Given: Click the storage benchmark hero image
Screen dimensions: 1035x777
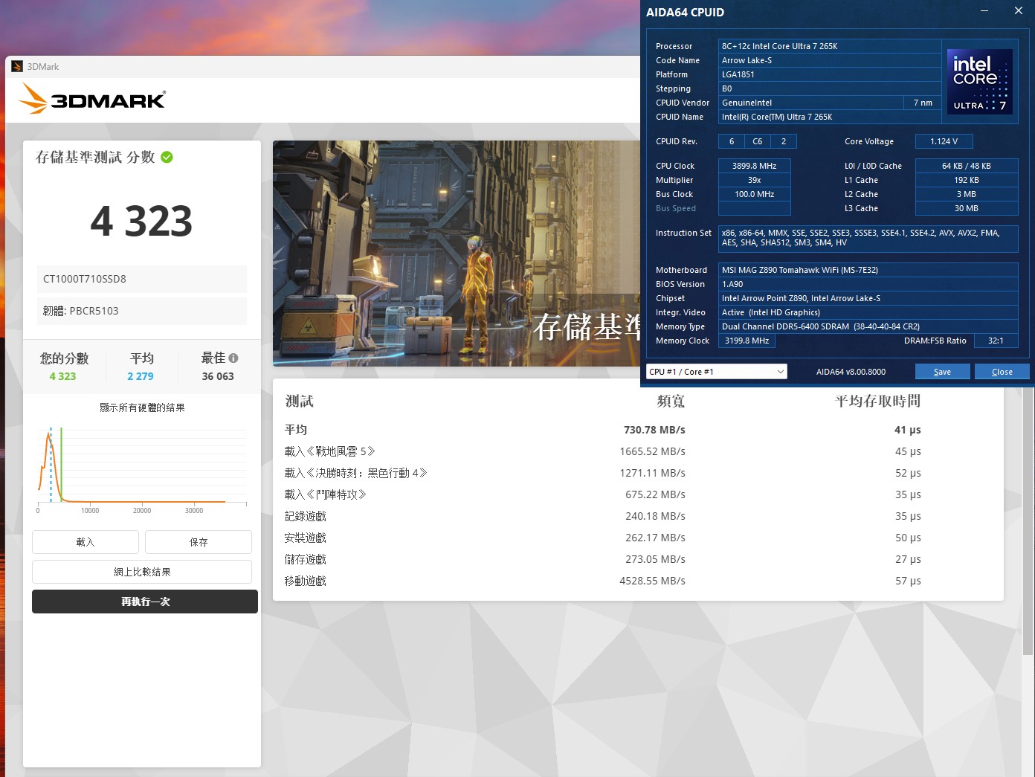Looking at the screenshot, I should pyautogui.click(x=456, y=253).
